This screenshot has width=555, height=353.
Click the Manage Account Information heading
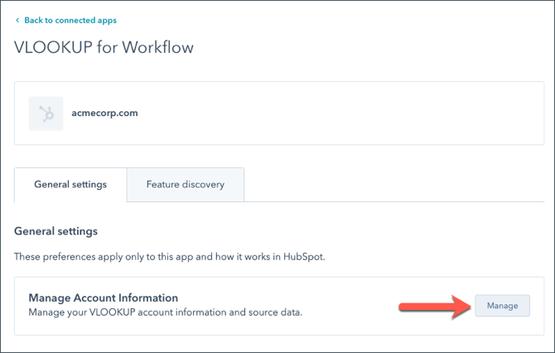point(104,297)
